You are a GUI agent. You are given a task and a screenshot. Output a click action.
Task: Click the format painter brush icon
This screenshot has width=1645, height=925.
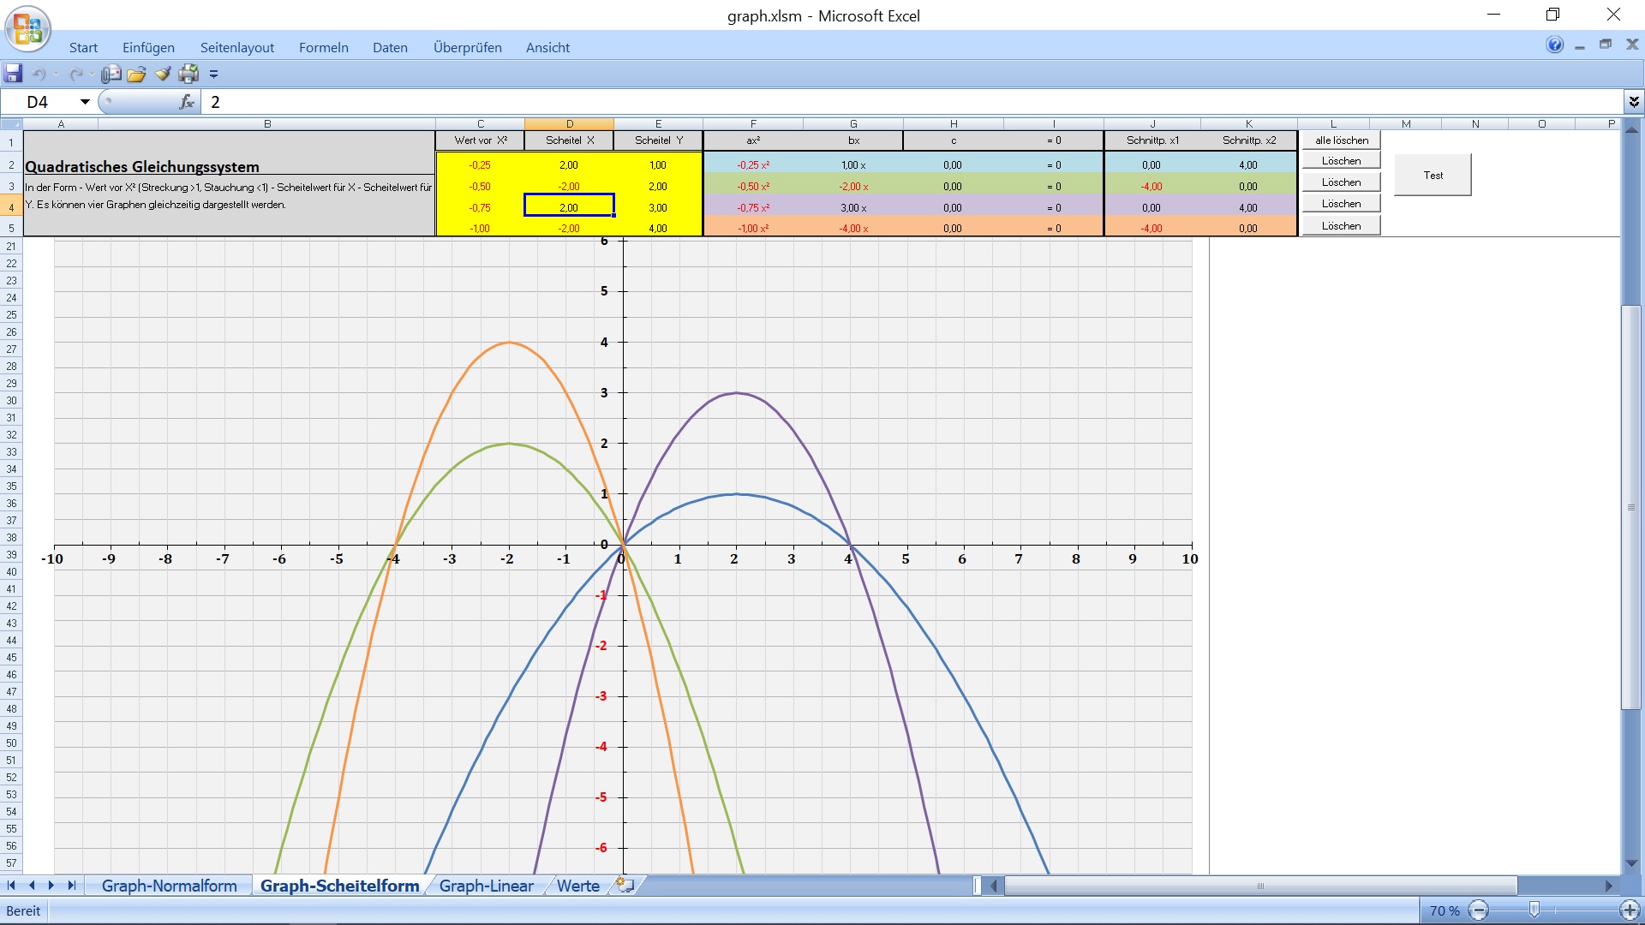pyautogui.click(x=163, y=74)
